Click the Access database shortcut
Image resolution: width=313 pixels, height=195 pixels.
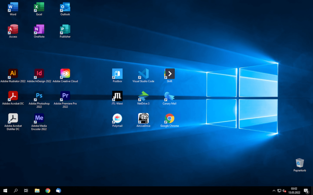(13, 31)
